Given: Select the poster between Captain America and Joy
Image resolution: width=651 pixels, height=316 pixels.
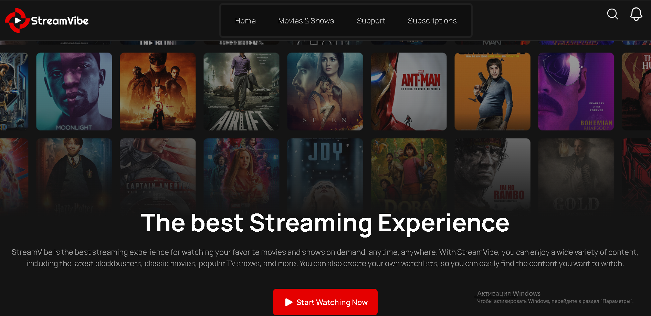Looking at the screenshot, I should click(x=241, y=177).
